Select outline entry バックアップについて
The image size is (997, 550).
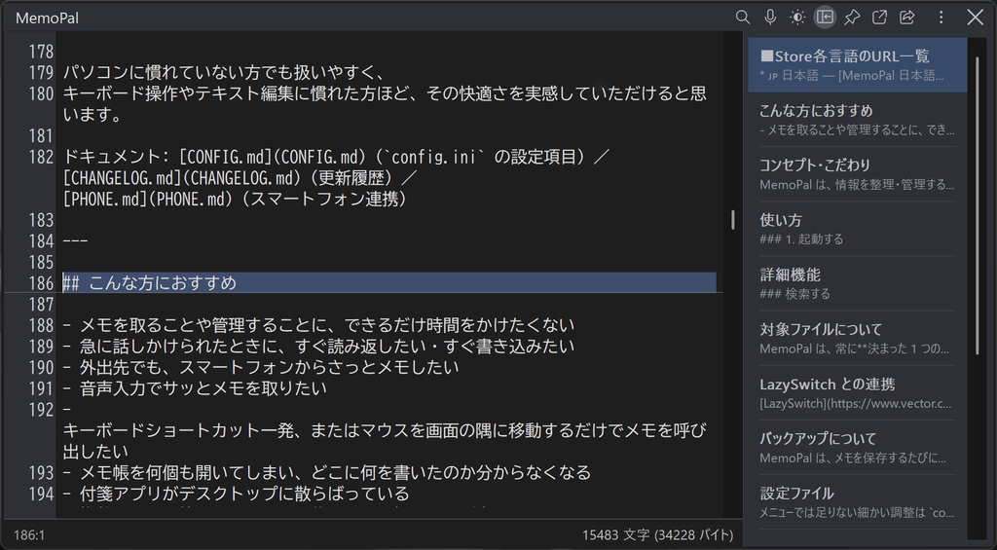coord(857,448)
